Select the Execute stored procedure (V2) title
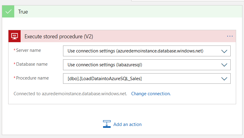The image size is (244, 138). click(x=58, y=36)
